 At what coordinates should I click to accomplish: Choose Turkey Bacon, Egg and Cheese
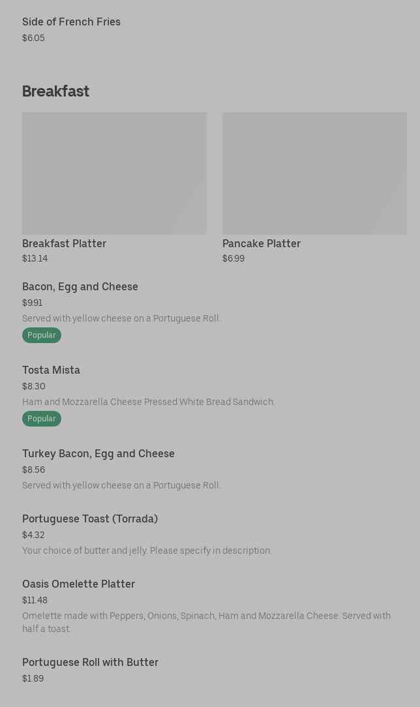click(x=98, y=453)
